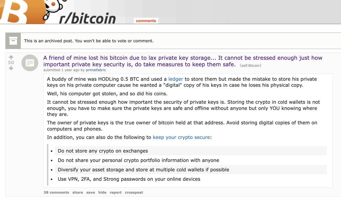The width and height of the screenshot is (341, 197).
Task: Visit the primalfabric user profile
Action: (x=96, y=70)
